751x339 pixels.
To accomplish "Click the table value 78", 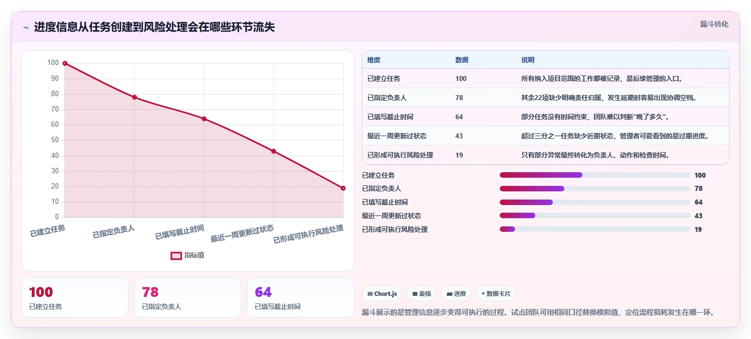I will 459,98.
